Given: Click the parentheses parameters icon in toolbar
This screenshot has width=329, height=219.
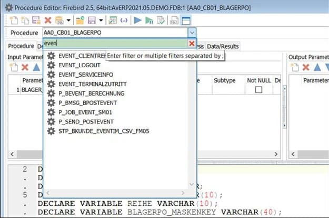Looking at the screenshot, I should (x=124, y=20).
